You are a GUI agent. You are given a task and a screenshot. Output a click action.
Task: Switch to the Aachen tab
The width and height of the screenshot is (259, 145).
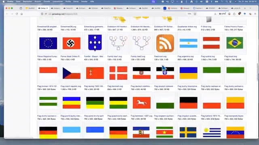198,8
